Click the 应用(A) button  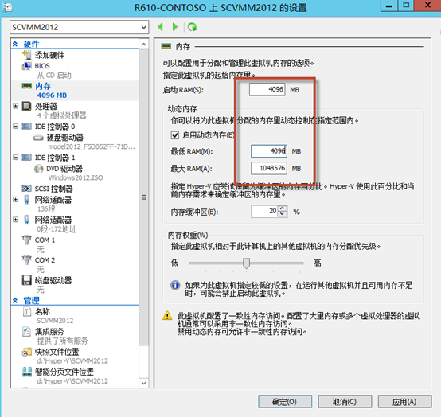(x=404, y=402)
